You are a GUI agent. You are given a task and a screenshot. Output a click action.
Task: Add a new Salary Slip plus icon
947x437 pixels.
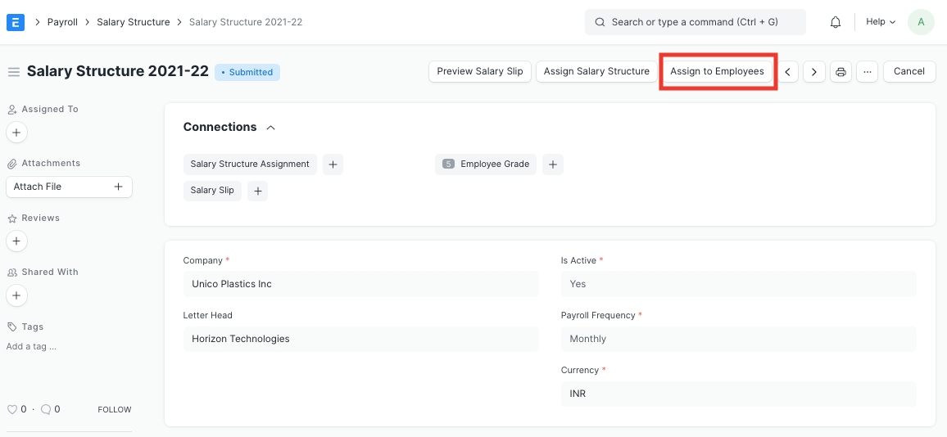(x=257, y=191)
